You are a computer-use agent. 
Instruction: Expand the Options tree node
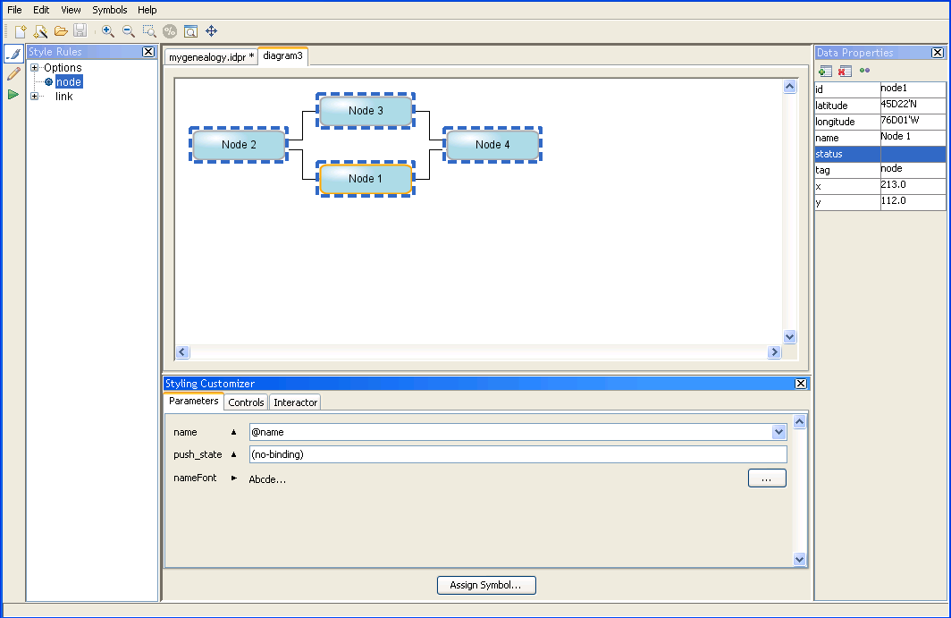(35, 68)
